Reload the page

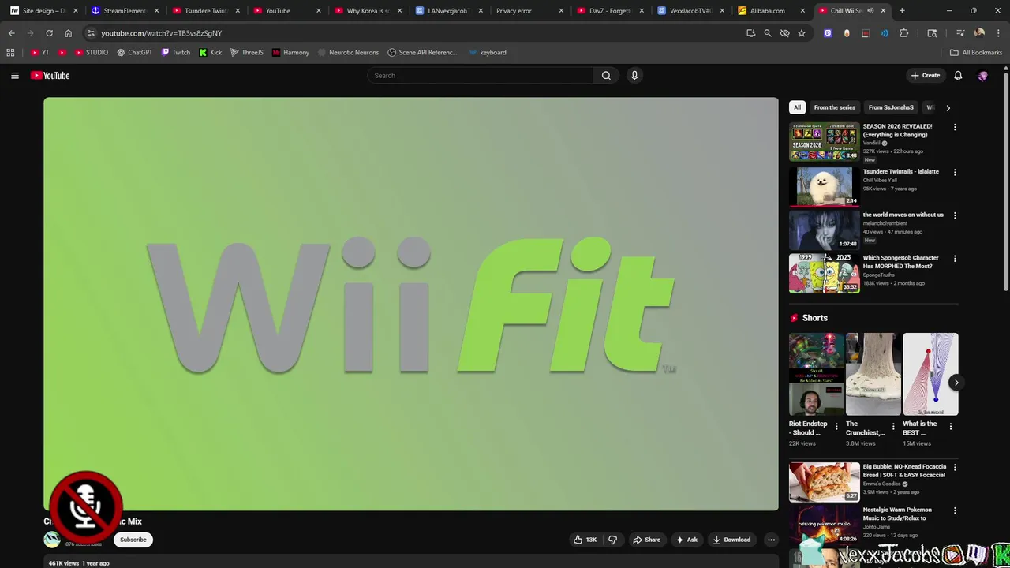[x=49, y=33]
